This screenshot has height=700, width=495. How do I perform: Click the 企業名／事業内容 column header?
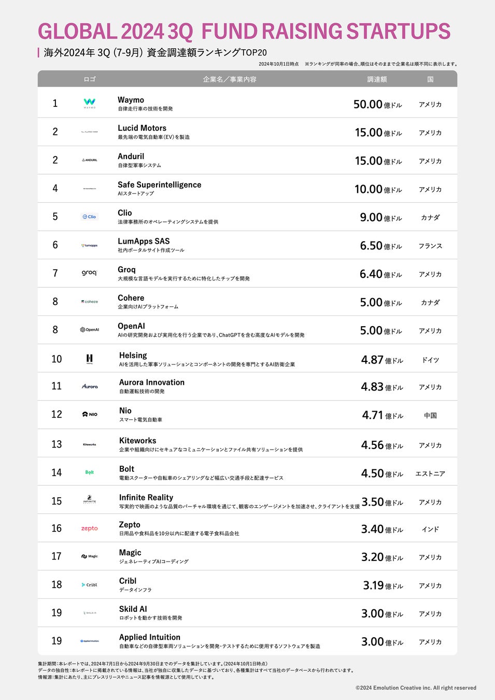tap(230, 79)
